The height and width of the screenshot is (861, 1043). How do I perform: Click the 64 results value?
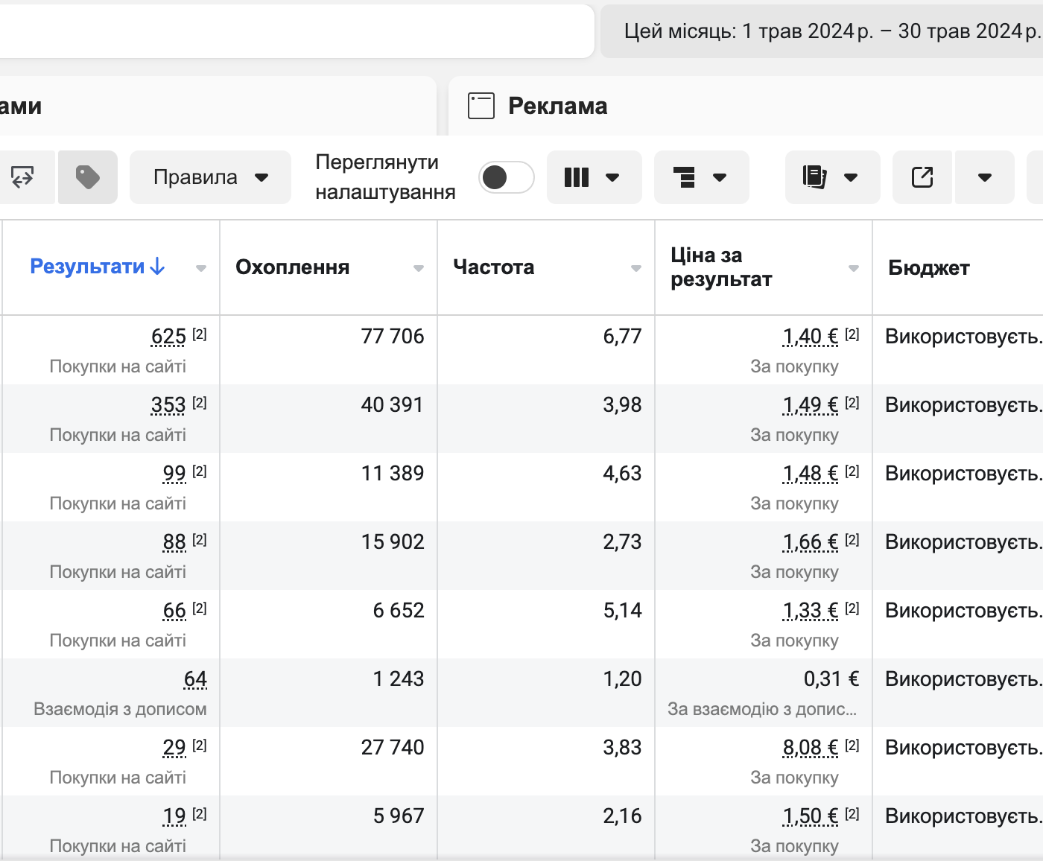(195, 679)
